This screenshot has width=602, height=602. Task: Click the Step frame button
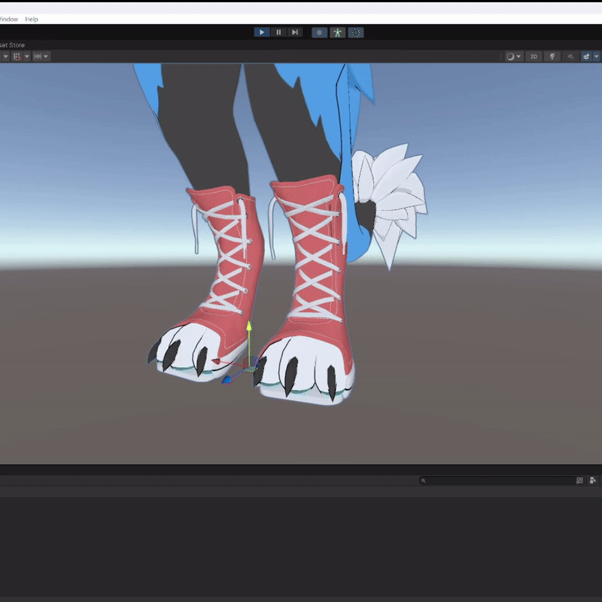294,32
